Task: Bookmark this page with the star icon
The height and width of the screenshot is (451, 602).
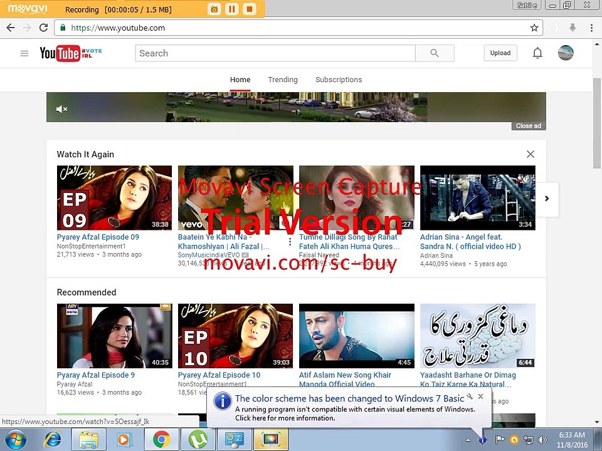Action: click(x=534, y=28)
